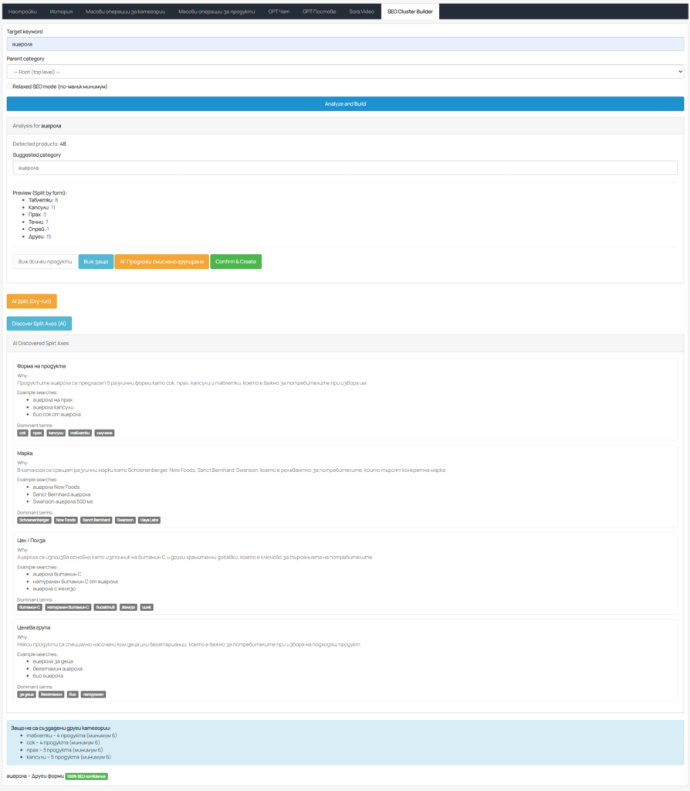Click 'ацерола за деца' example search

point(53,661)
